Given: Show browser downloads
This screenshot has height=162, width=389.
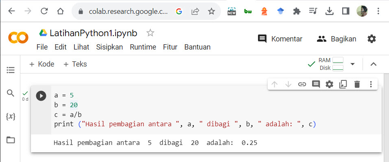Looking at the screenshot, I should tap(329, 11).
